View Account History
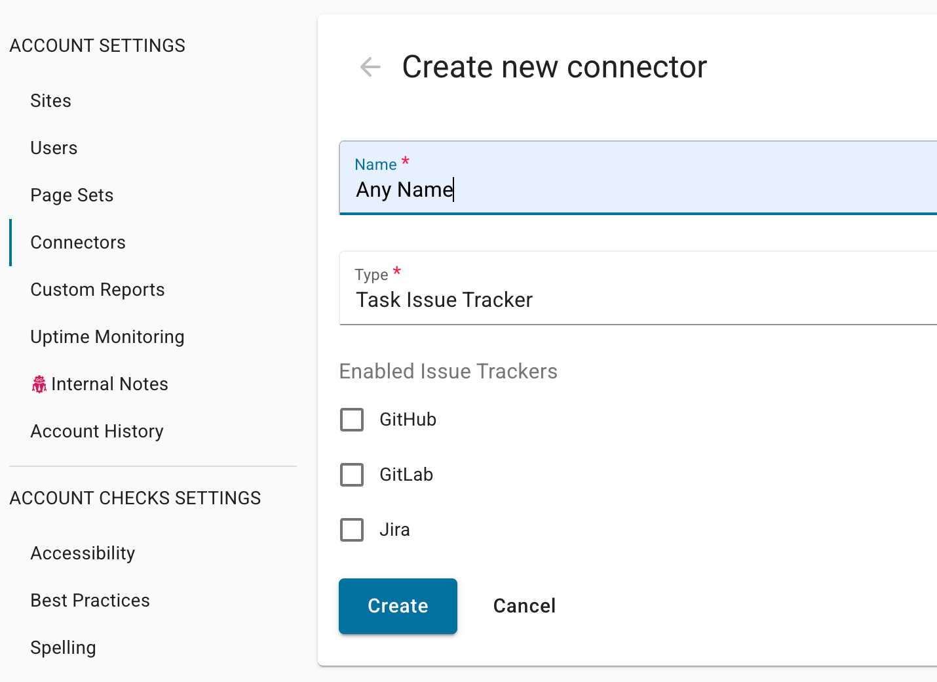This screenshot has height=682, width=937. (96, 431)
